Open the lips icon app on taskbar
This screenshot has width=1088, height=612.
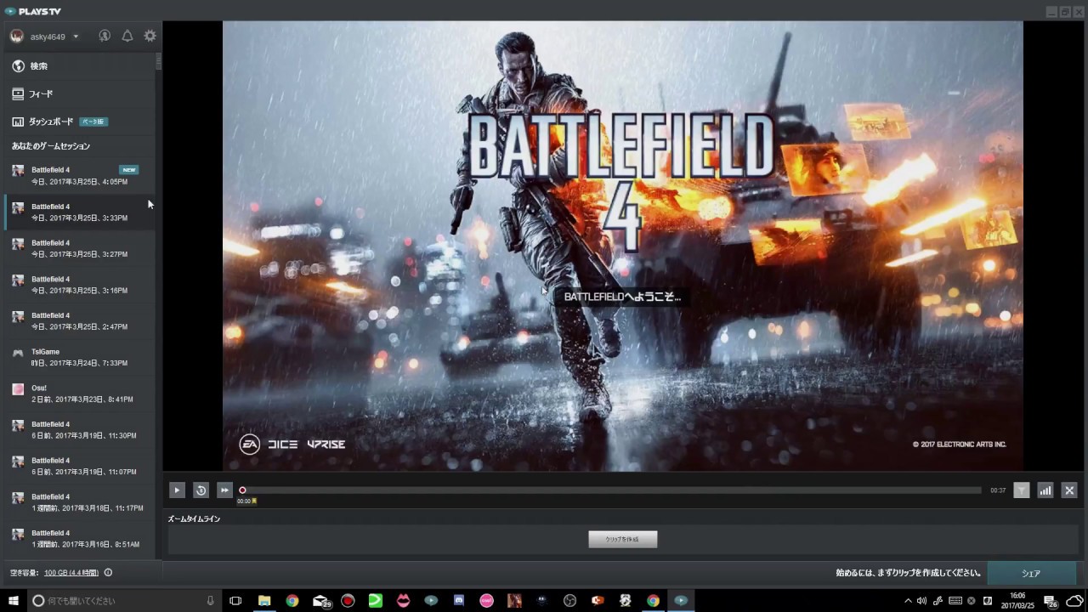pyautogui.click(x=403, y=601)
